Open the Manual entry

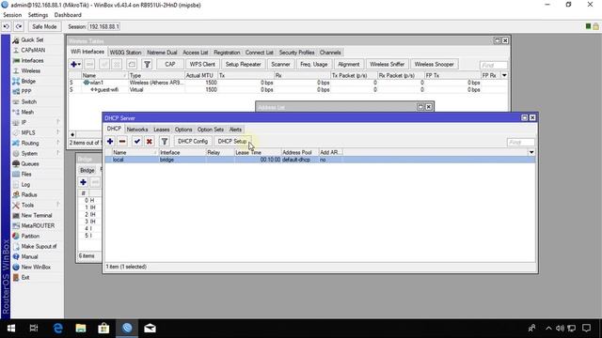[29, 257]
